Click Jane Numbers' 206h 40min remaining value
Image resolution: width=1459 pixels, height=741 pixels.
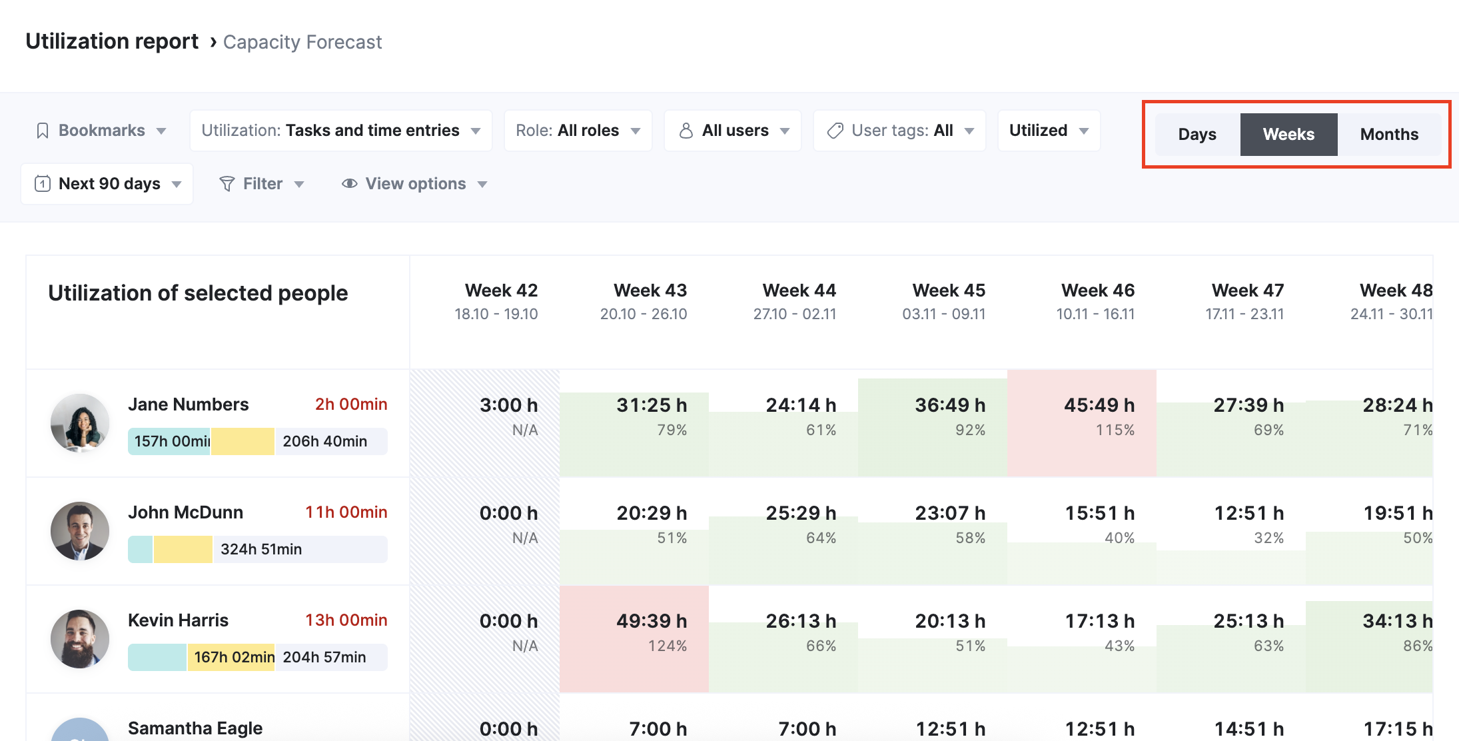[325, 441]
